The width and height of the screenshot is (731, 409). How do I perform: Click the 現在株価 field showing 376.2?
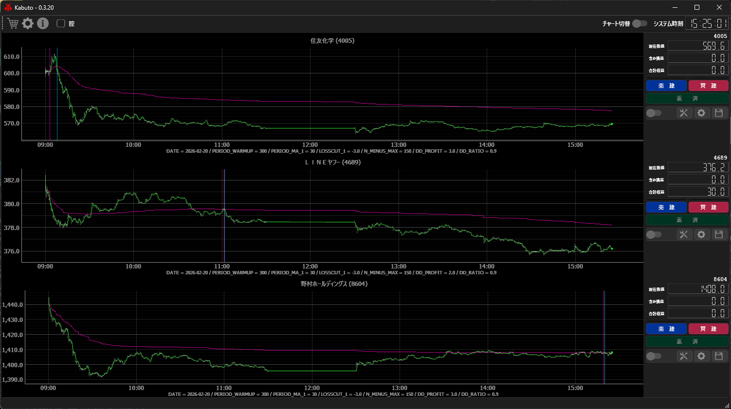[698, 167]
